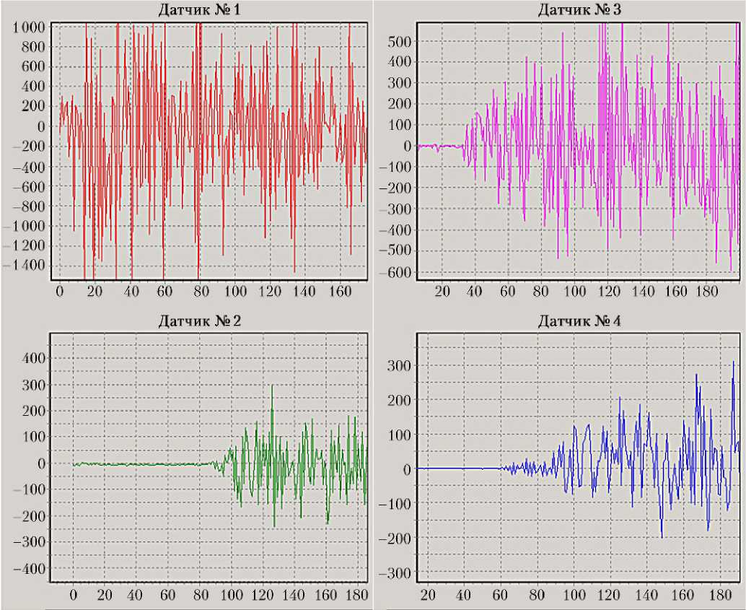Click the 140 x-axis label on Датчик № 4
This screenshot has height=610, width=746.
click(646, 595)
